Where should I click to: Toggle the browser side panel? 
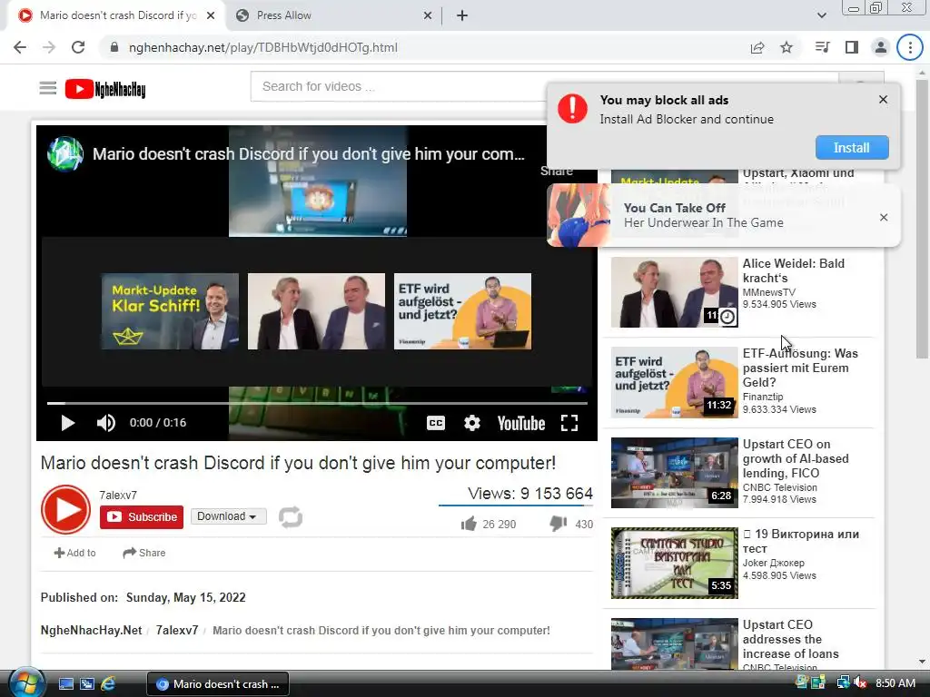[x=852, y=47]
